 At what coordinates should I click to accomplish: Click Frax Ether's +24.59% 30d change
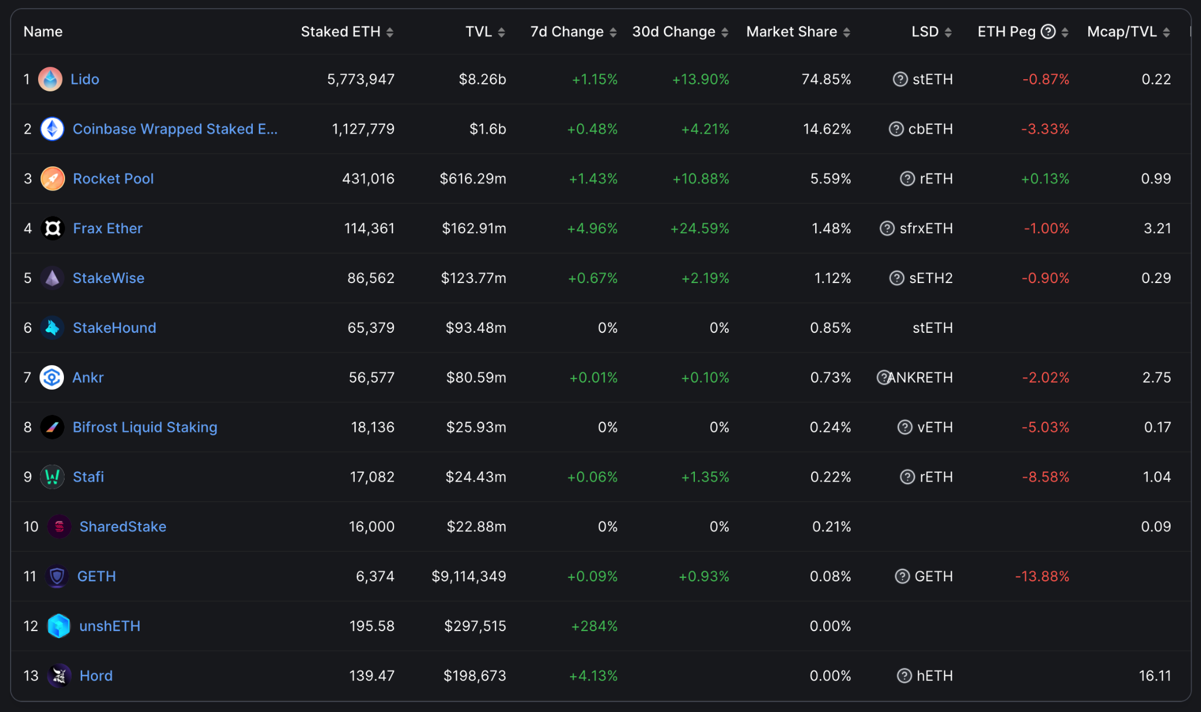(700, 229)
